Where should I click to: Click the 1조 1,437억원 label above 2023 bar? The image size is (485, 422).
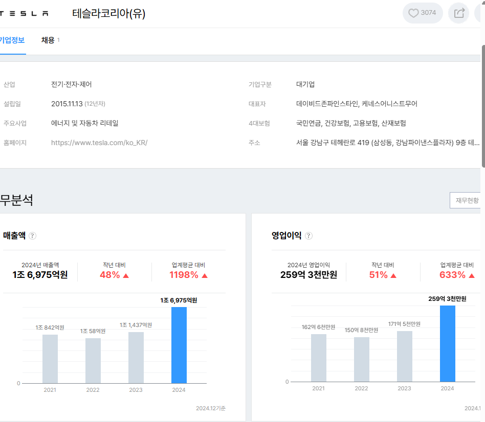[136, 325]
